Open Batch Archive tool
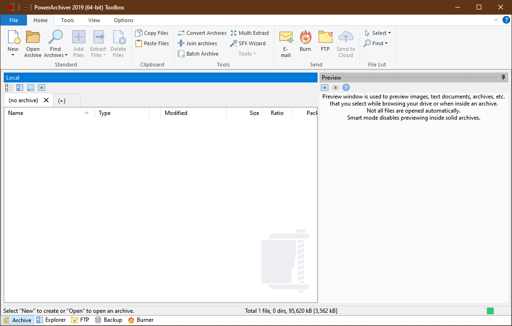 [x=198, y=54]
